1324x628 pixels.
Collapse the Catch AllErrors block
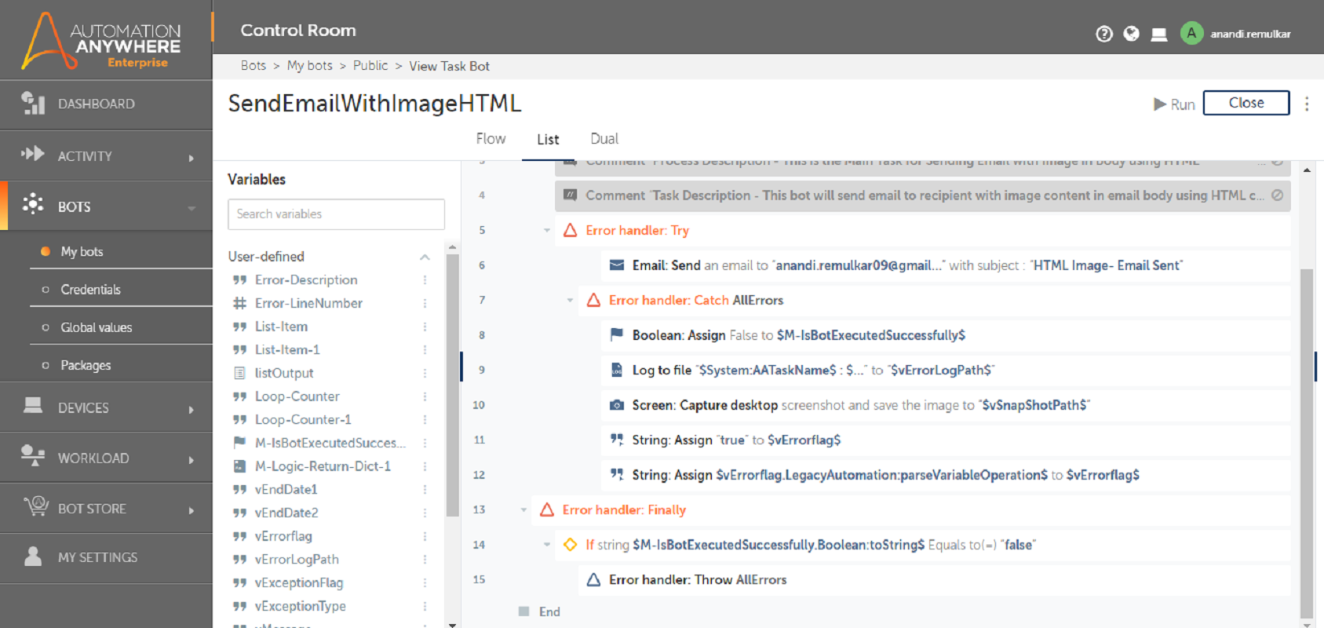[x=571, y=300]
